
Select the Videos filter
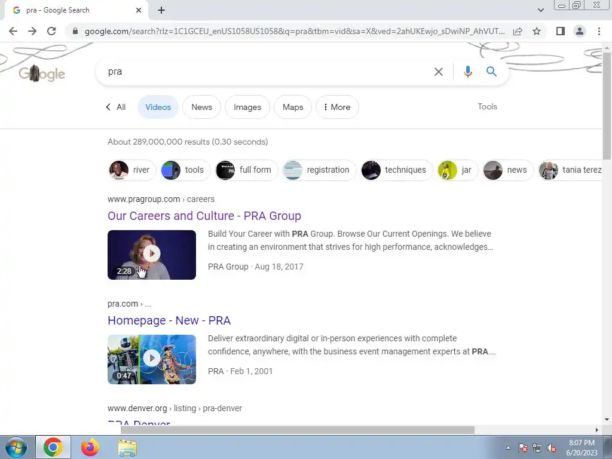pos(158,107)
